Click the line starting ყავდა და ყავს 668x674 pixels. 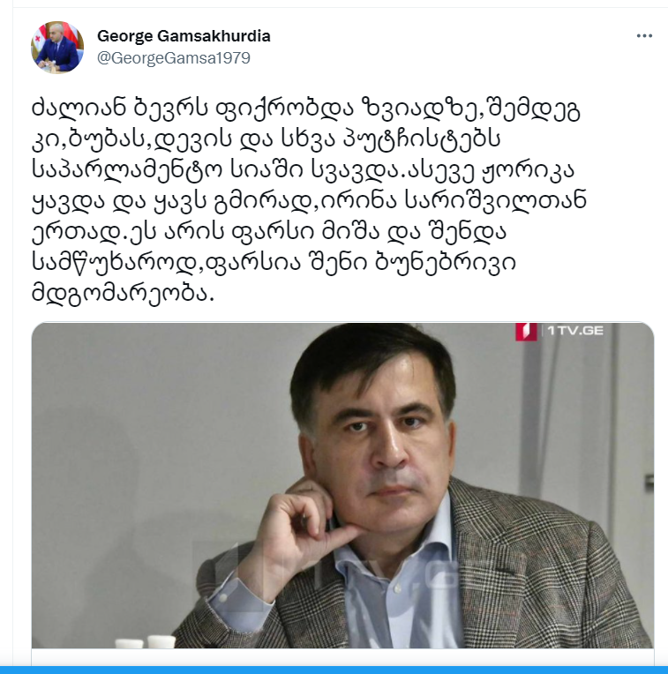[x=309, y=202]
